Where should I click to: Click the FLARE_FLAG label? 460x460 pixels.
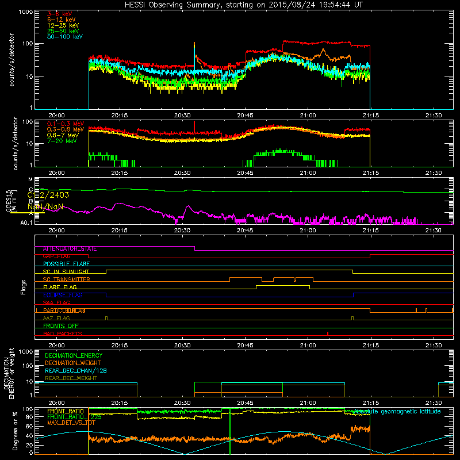[x=60, y=287]
